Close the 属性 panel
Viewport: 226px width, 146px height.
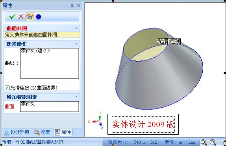click(79, 6)
